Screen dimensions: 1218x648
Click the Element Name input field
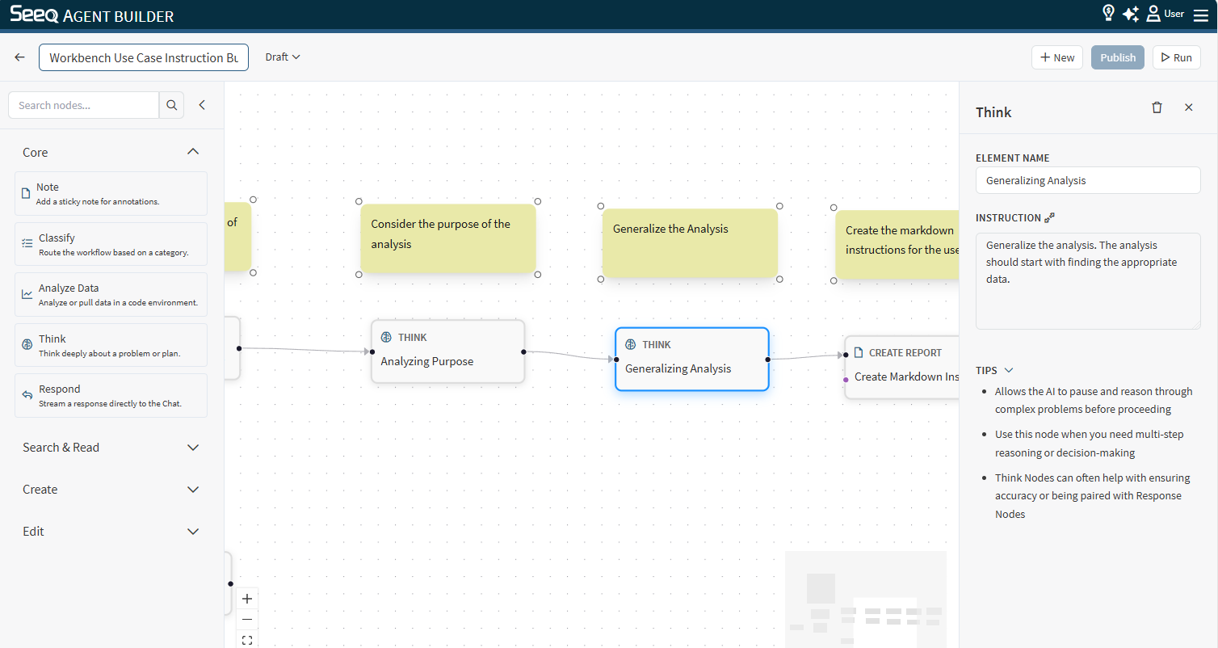coord(1087,180)
